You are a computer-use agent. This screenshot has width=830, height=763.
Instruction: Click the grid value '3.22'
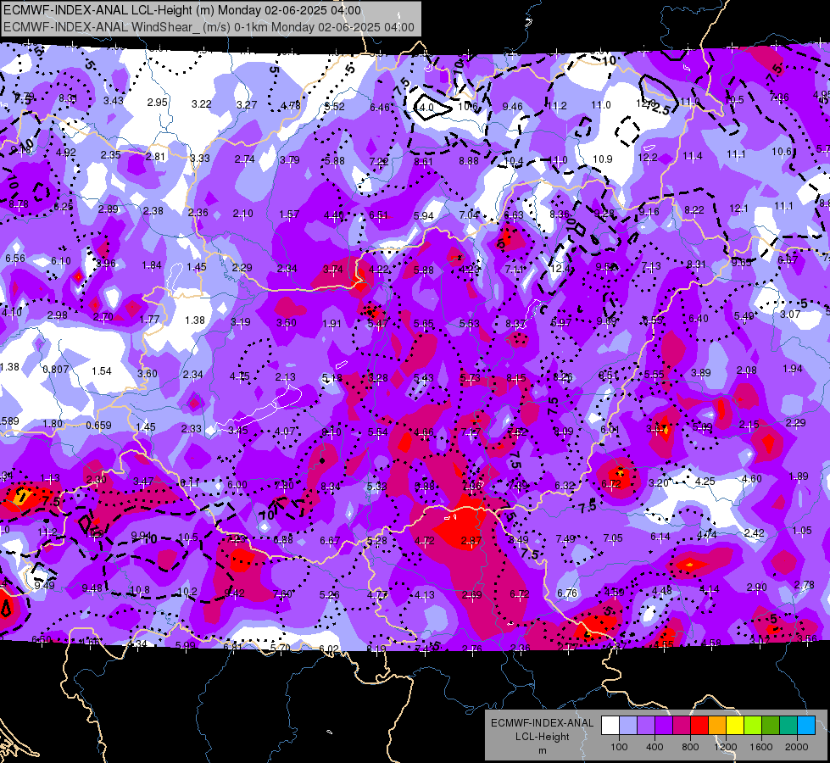(x=201, y=103)
